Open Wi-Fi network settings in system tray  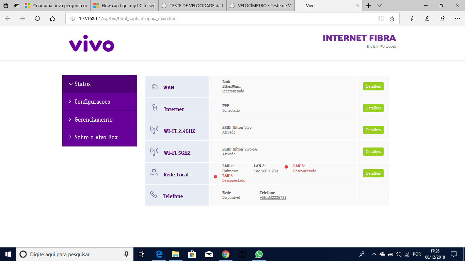tap(407, 254)
